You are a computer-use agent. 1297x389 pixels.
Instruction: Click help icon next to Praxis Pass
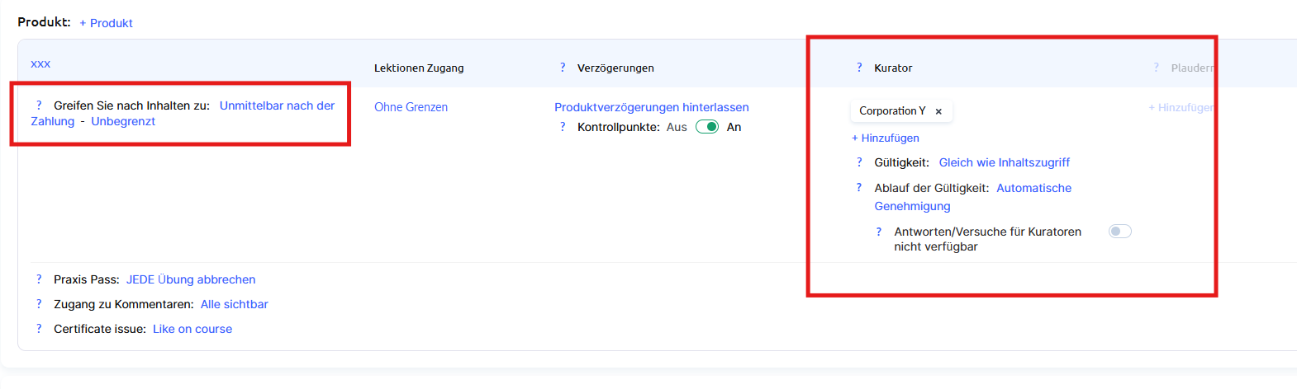39,279
